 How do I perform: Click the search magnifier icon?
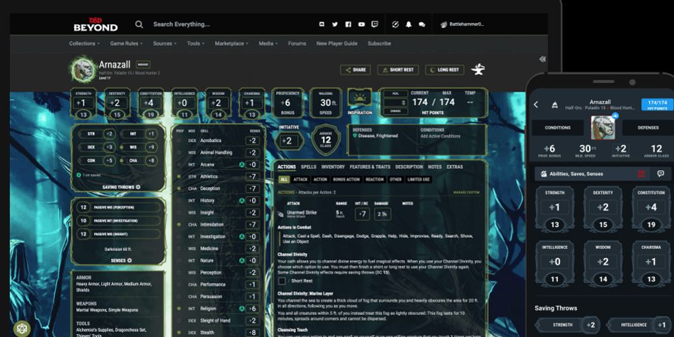pos(139,24)
